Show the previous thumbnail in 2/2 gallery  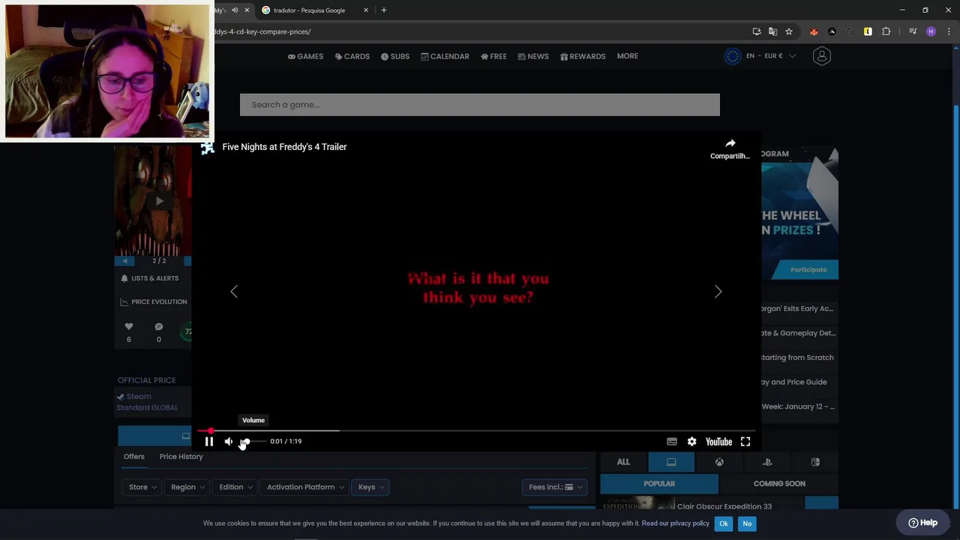124,261
